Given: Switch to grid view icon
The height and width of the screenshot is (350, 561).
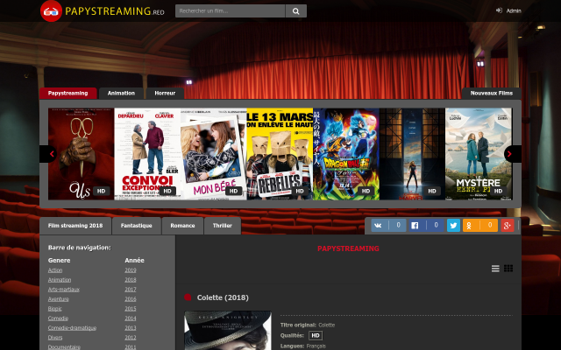Looking at the screenshot, I should [x=508, y=269].
